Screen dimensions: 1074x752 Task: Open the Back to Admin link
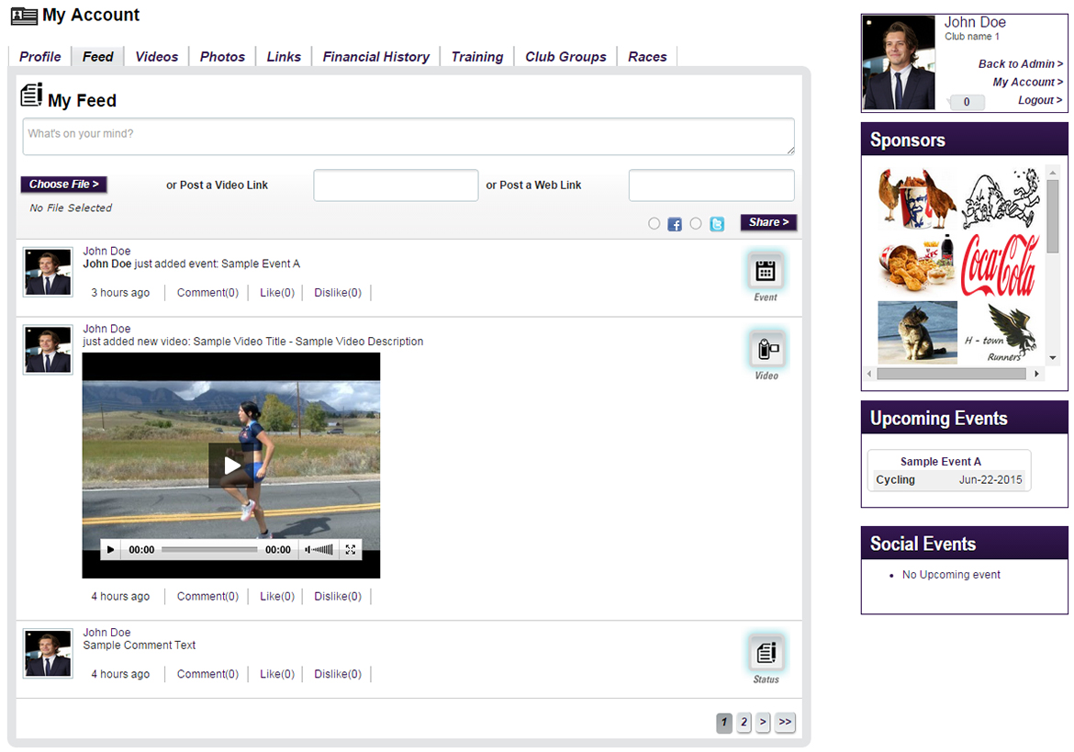[1020, 64]
